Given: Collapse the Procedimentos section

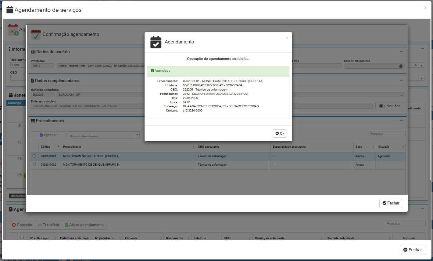Looking at the screenshot, I should pos(401,121).
